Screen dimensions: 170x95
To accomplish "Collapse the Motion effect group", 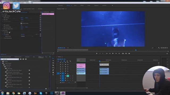I will [2, 16].
